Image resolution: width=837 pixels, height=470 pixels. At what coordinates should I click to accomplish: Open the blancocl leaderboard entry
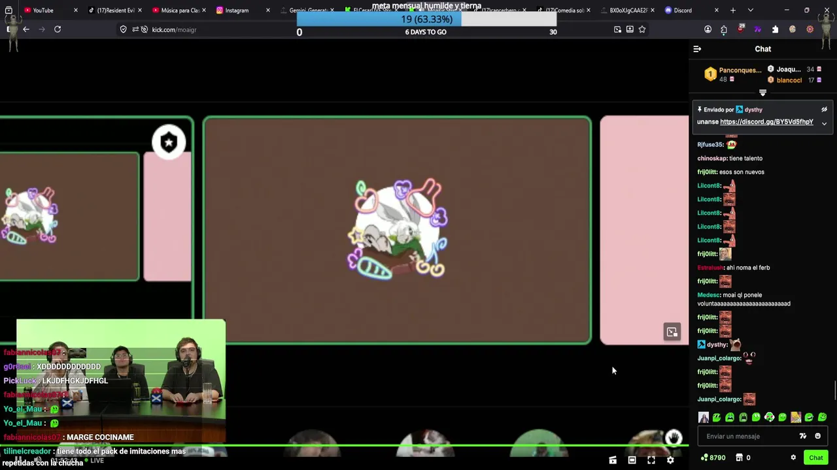point(794,80)
